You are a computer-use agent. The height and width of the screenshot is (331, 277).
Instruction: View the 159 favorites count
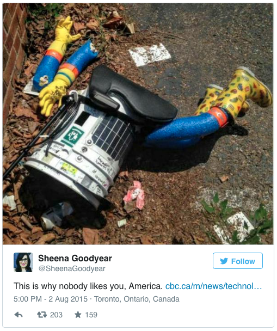pos(91,315)
